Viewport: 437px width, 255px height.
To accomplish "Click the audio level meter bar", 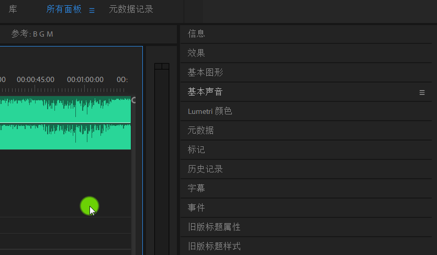I will (162, 161).
